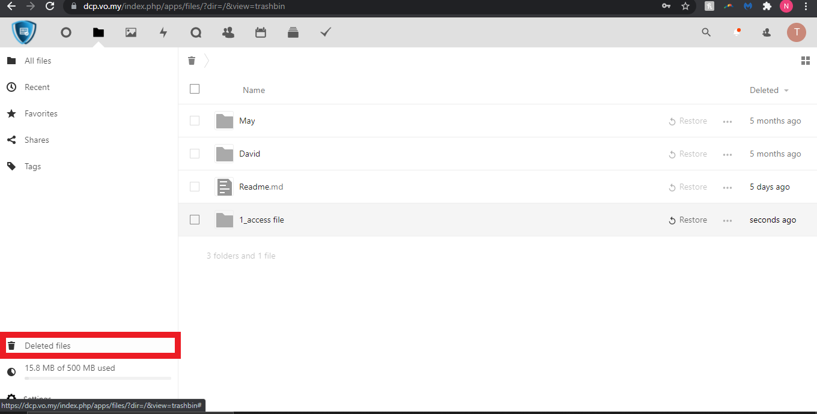This screenshot has height=414, width=817.
Task: Check the box next to Readme.md
Action: coord(195,187)
